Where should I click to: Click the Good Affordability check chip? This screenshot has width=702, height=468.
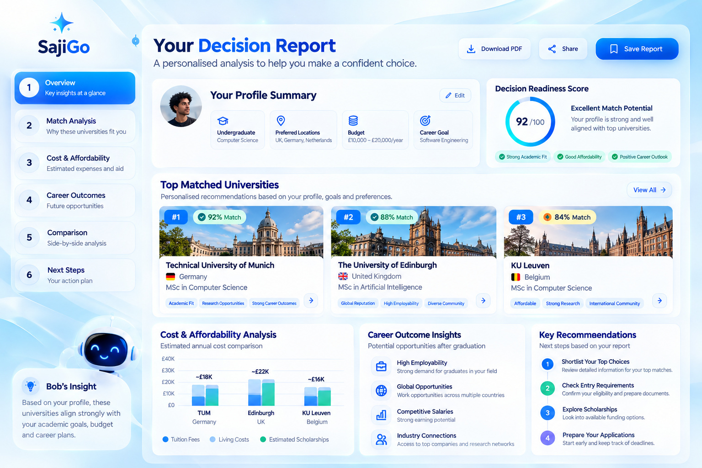(x=580, y=157)
